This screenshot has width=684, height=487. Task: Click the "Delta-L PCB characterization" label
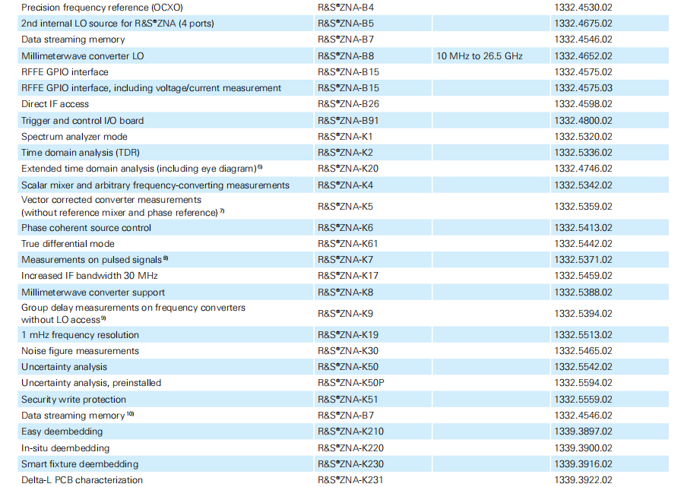[x=82, y=479]
